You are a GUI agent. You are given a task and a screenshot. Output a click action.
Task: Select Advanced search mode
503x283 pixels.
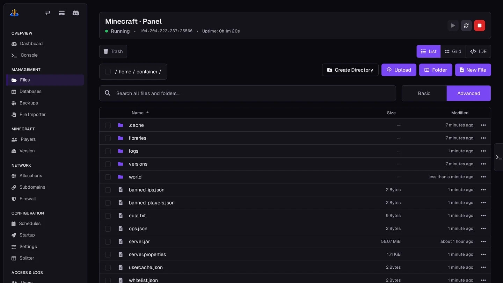pyautogui.click(x=469, y=93)
